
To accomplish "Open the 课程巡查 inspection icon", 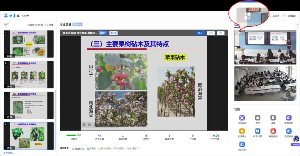I will pos(289,131).
